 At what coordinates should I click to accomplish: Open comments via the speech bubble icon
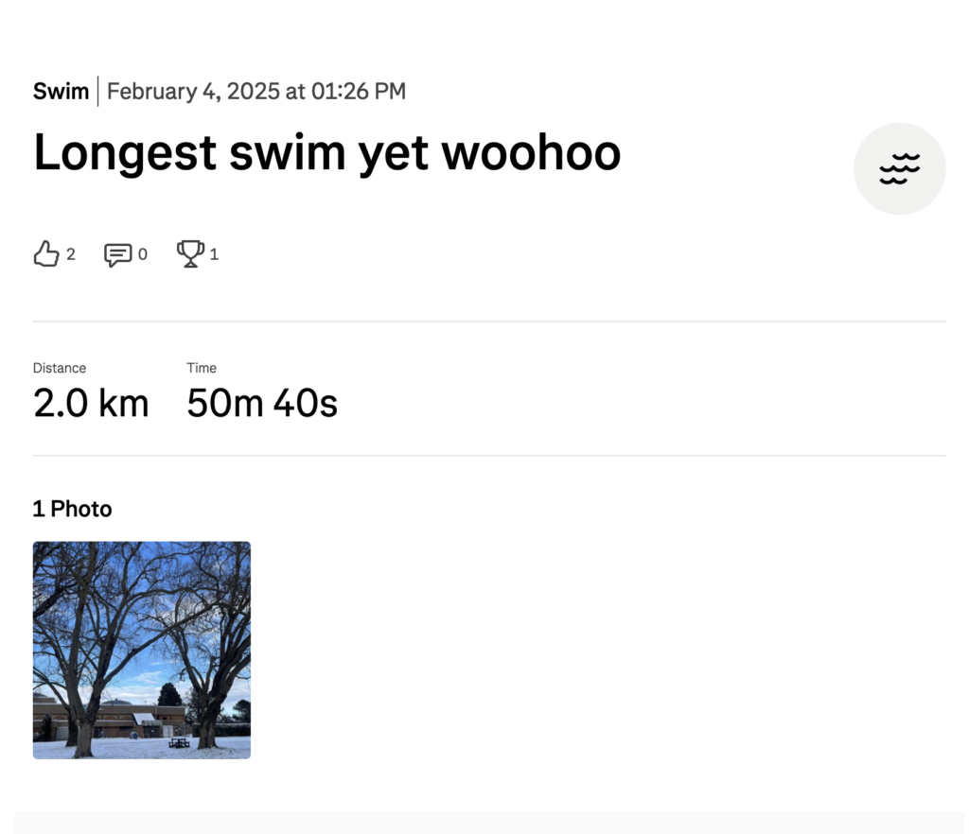point(117,254)
